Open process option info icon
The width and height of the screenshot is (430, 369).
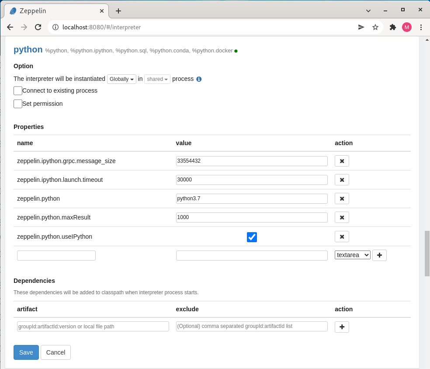(x=199, y=79)
